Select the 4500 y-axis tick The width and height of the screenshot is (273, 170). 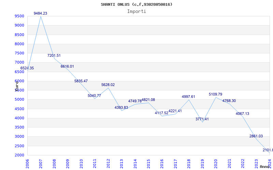coord(19,109)
